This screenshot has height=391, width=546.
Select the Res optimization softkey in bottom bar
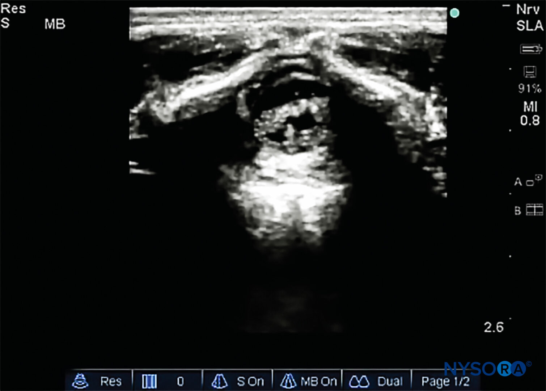pos(98,381)
